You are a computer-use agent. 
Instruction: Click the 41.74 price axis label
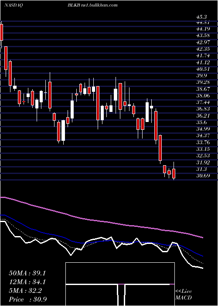(x=203, y=56)
